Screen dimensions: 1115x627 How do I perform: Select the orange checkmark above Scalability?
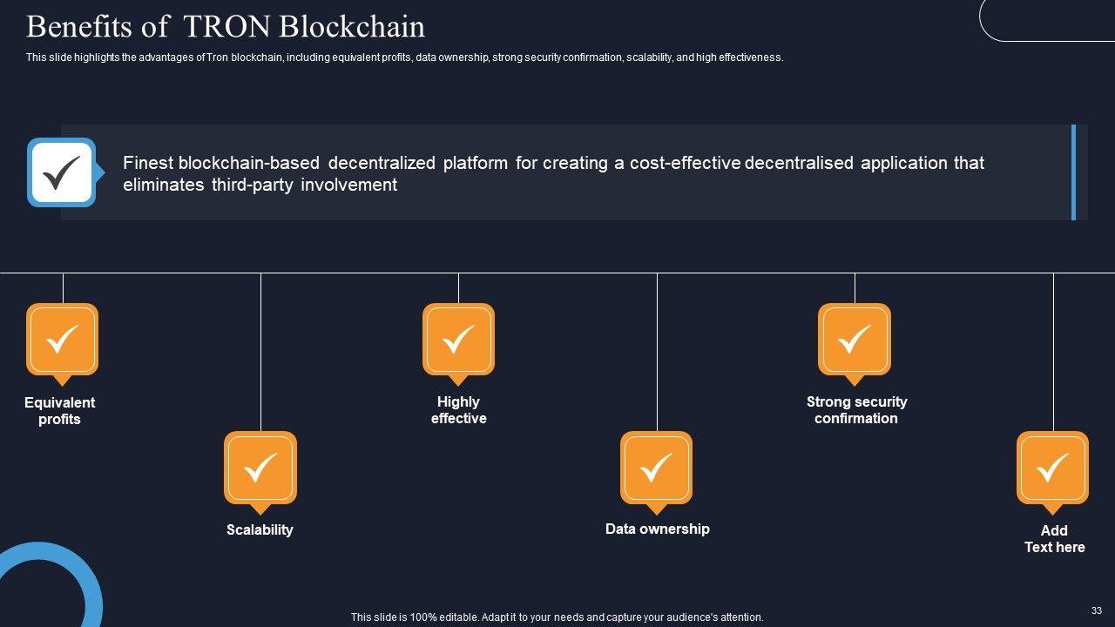coord(260,469)
